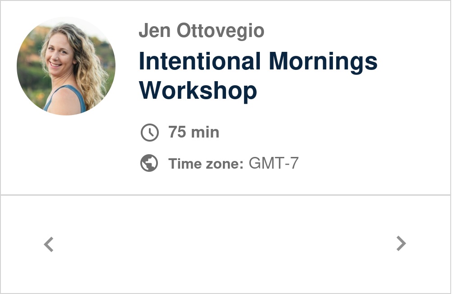Screen dimensions: 462x294
Task: Click the bold Time zone label
Action: tap(206, 164)
